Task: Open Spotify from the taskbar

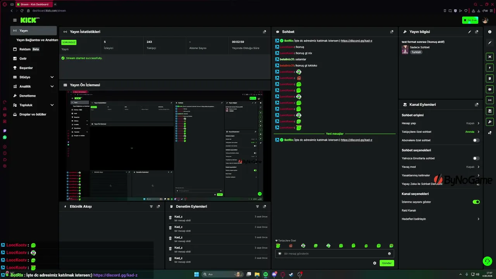Action: pos(265,274)
